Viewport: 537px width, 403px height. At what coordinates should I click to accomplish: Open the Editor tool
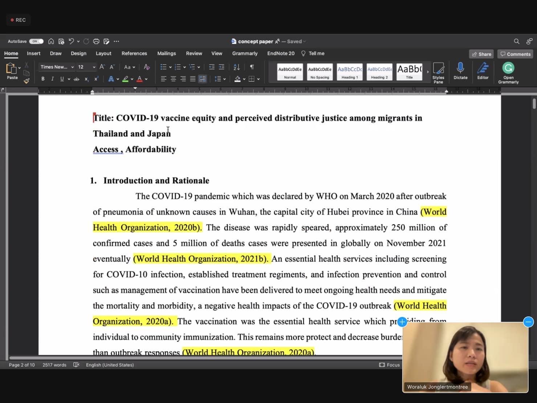coord(483,71)
